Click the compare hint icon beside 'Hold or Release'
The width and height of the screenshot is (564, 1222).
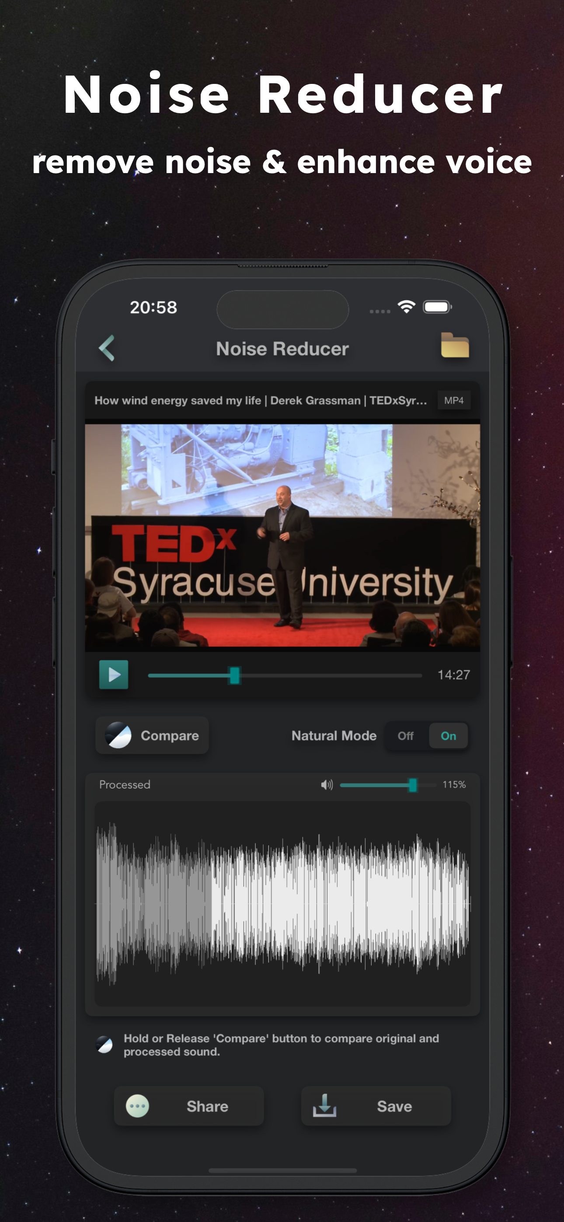(104, 1045)
